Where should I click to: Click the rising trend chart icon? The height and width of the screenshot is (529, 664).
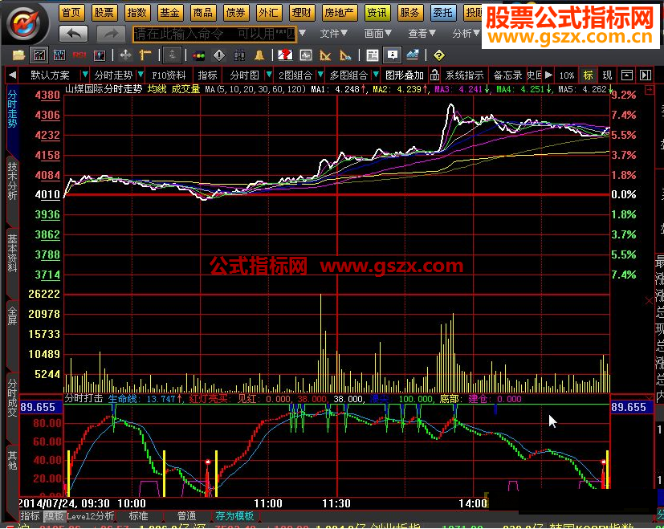point(413,55)
